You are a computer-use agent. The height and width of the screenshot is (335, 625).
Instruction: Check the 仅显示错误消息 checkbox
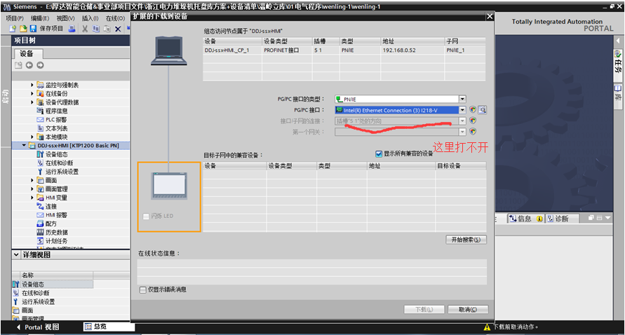(142, 289)
